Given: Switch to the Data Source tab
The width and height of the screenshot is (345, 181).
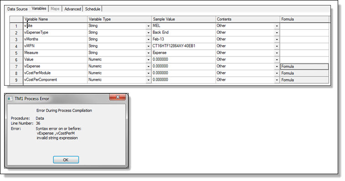Looking at the screenshot, I should [x=17, y=9].
